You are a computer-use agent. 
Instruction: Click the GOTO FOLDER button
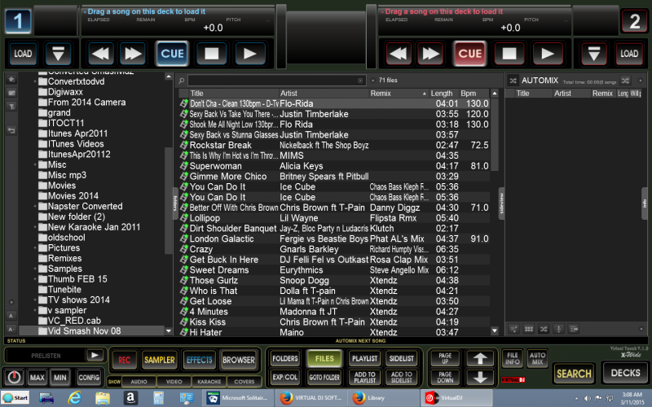pos(324,377)
